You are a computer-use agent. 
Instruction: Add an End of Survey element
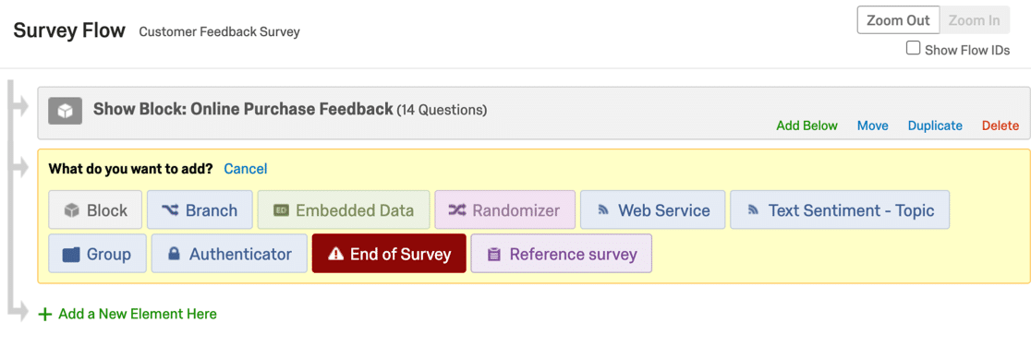point(389,254)
